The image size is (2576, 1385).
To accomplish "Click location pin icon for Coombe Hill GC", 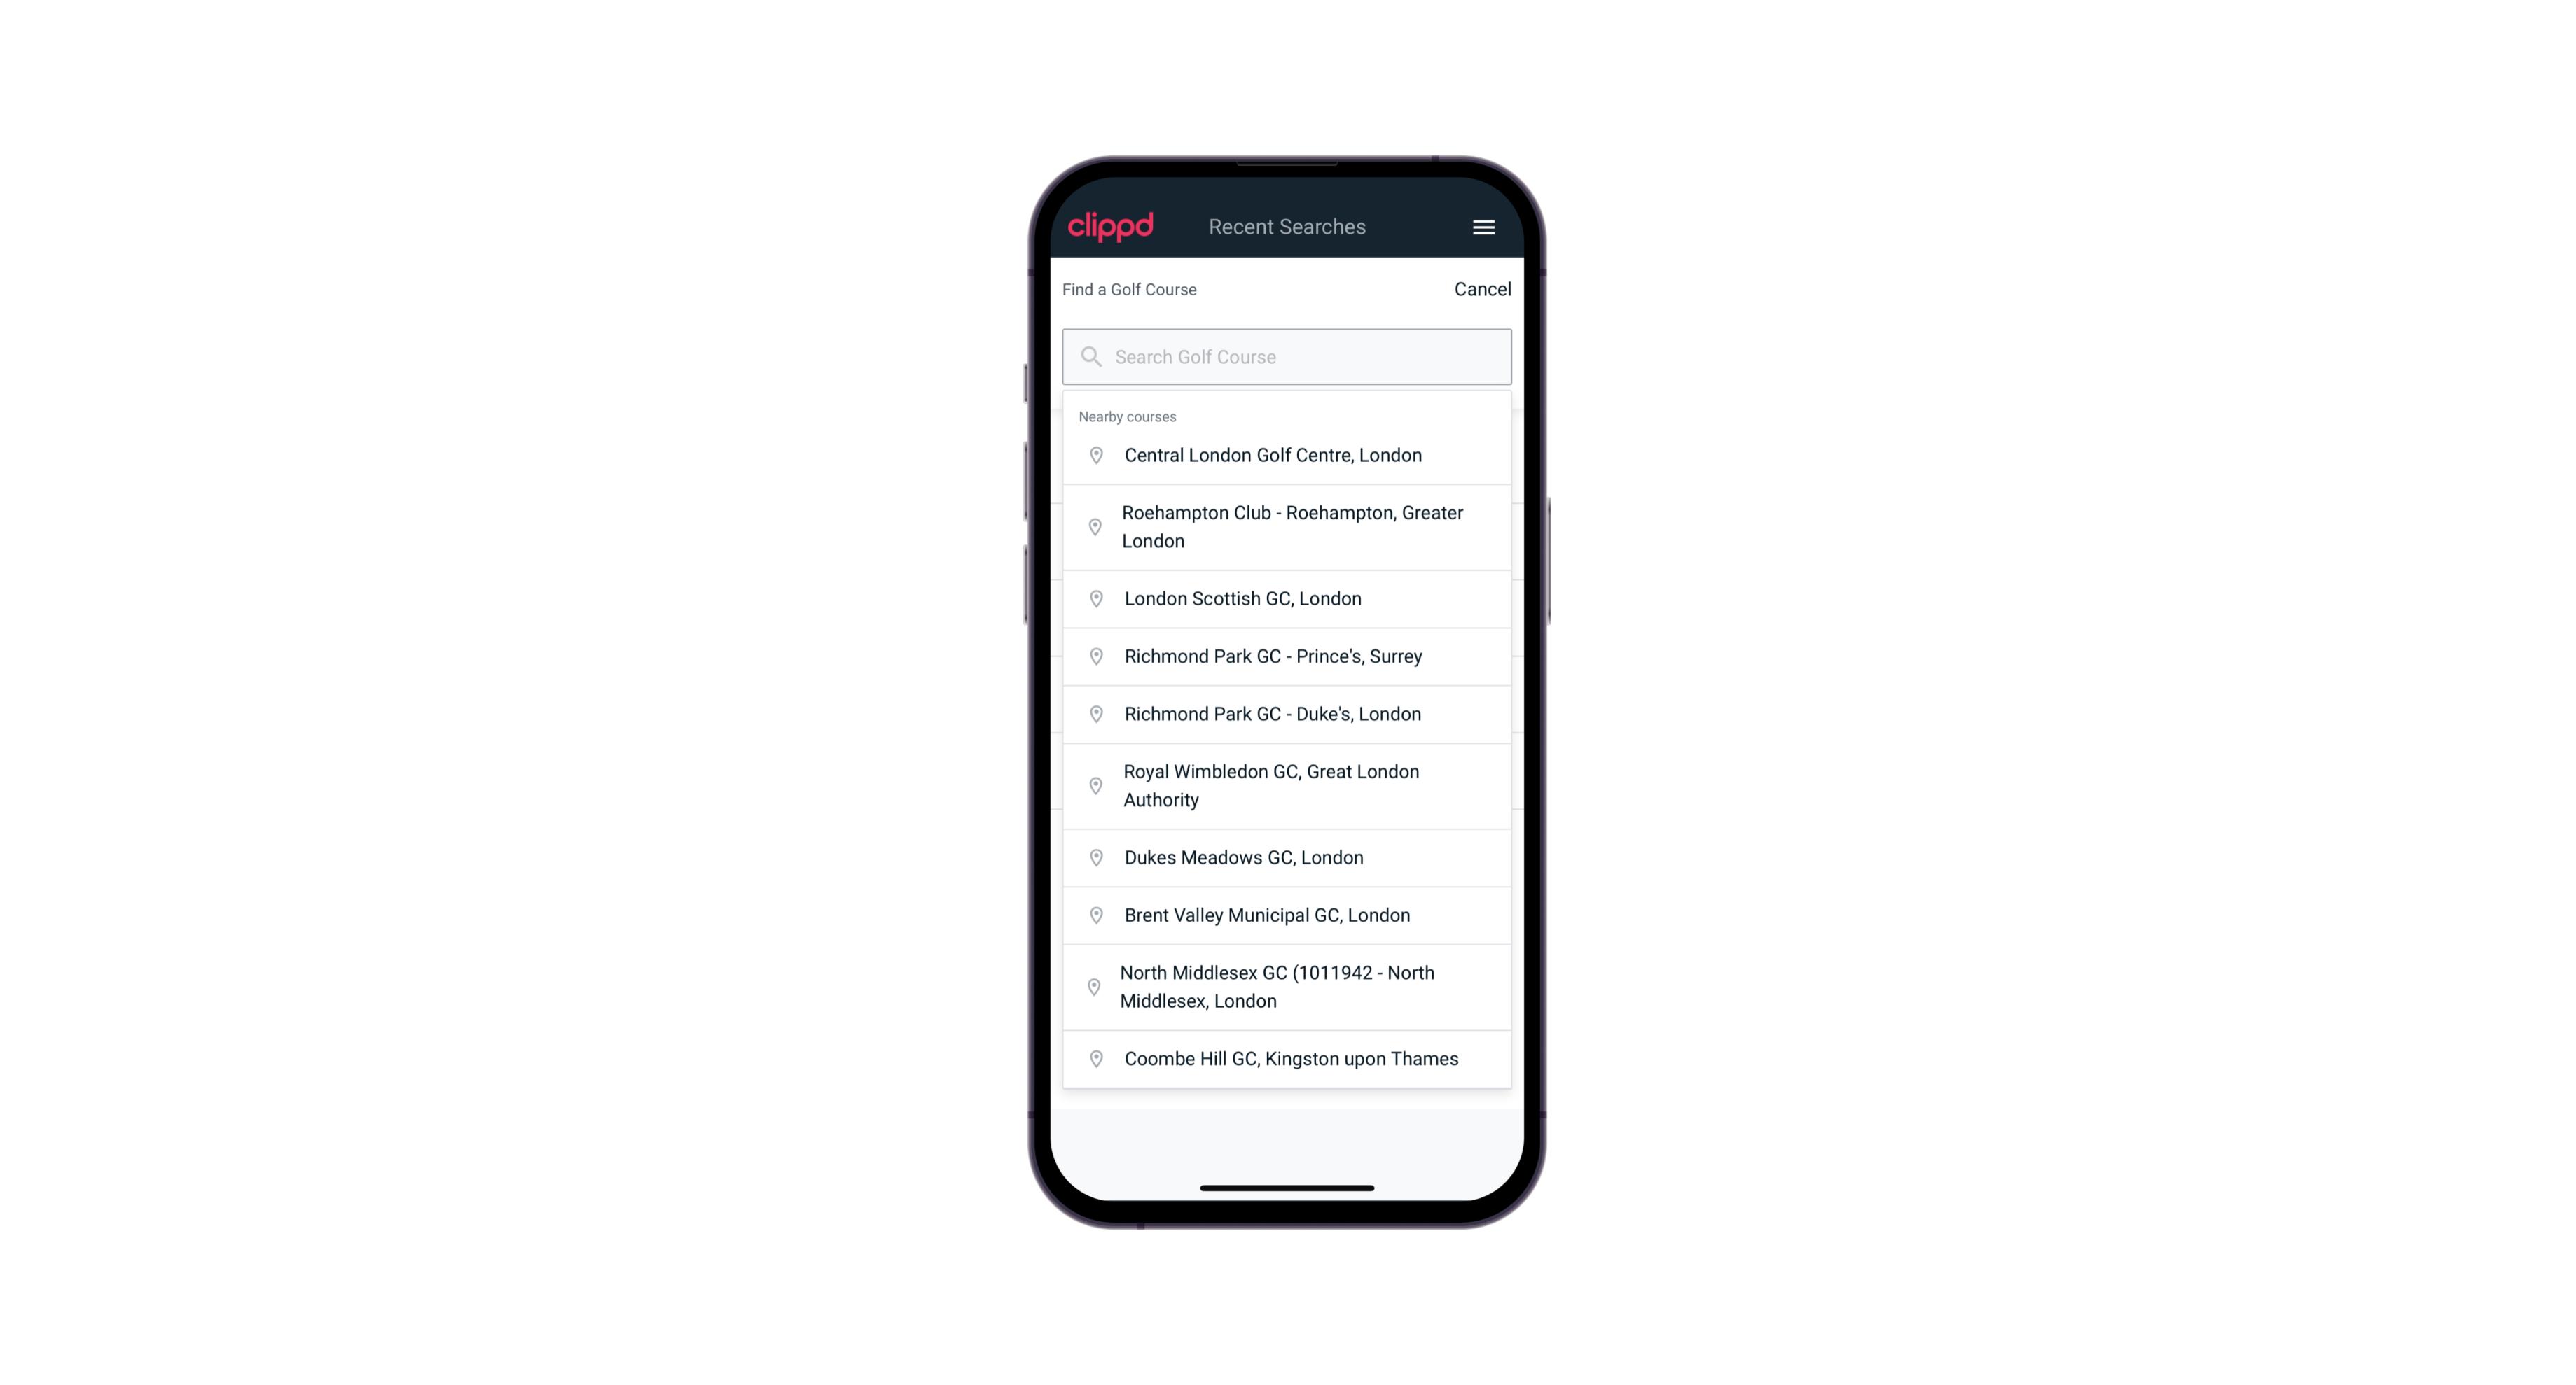I will click(x=1093, y=1057).
